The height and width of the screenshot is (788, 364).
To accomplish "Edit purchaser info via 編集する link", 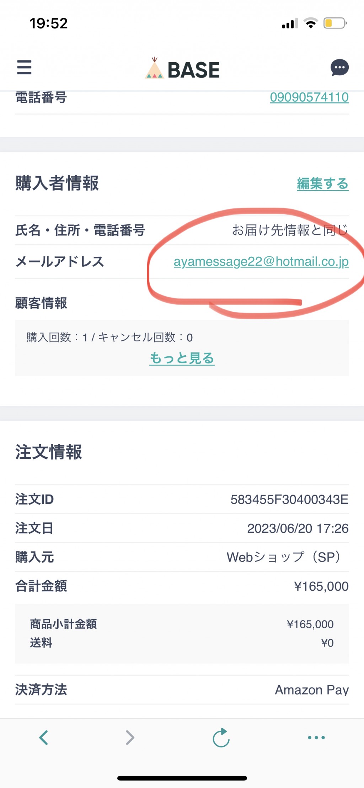I will click(x=323, y=183).
